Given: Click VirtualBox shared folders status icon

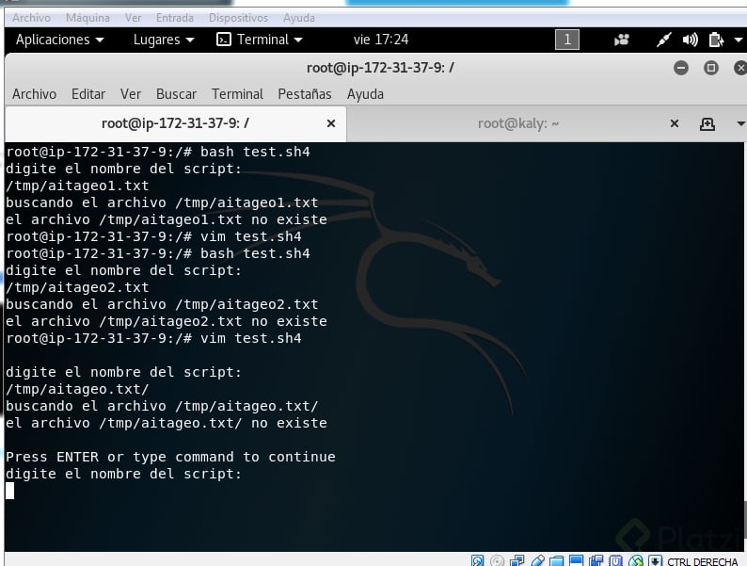Looking at the screenshot, I should pos(556,560).
